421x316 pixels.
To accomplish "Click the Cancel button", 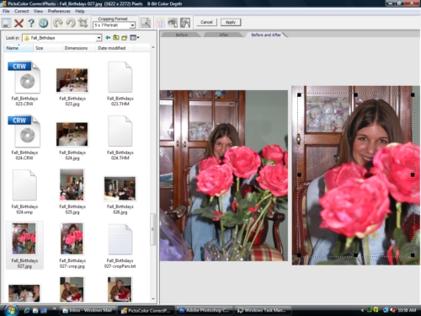I will [206, 22].
